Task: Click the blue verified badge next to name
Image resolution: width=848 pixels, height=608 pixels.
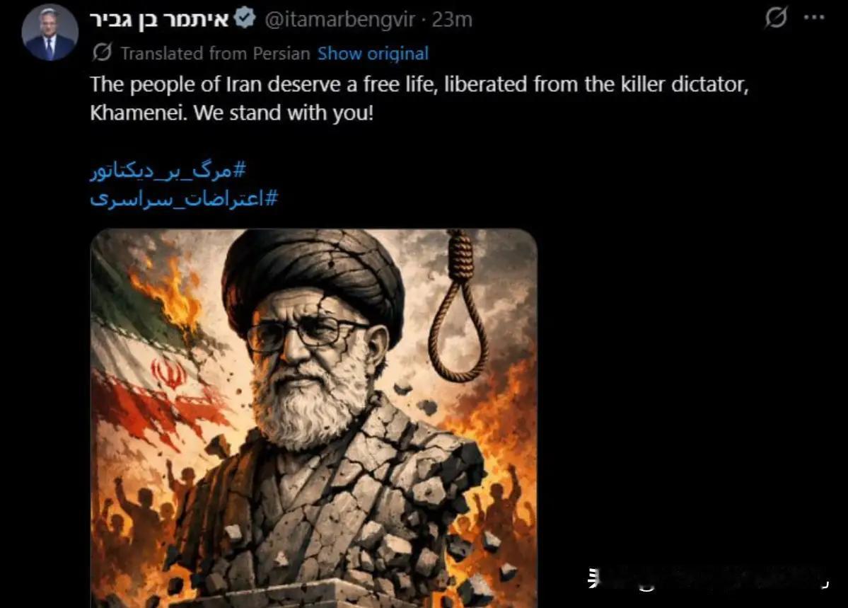Action: coord(245,18)
